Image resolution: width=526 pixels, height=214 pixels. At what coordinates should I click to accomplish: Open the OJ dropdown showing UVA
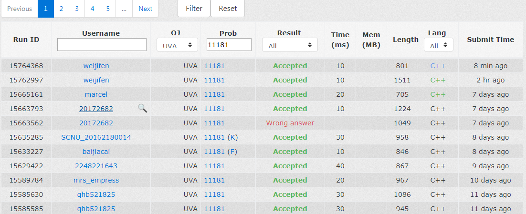pos(178,45)
